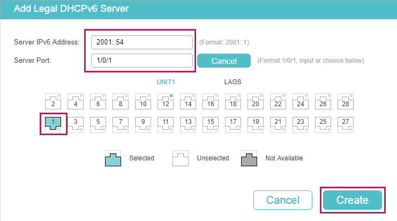Click the bottom Cancel button
This screenshot has width=397, height=221.
pyautogui.click(x=283, y=200)
